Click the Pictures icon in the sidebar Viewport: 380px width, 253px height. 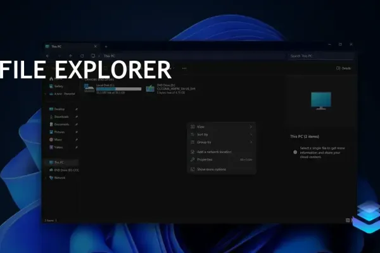[51, 132]
